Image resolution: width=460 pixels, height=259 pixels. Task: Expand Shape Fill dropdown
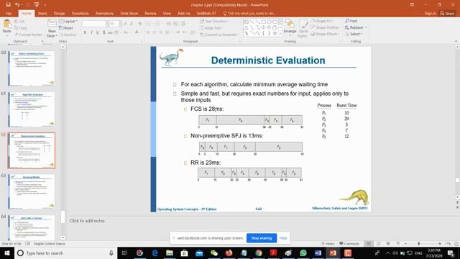coord(322,21)
